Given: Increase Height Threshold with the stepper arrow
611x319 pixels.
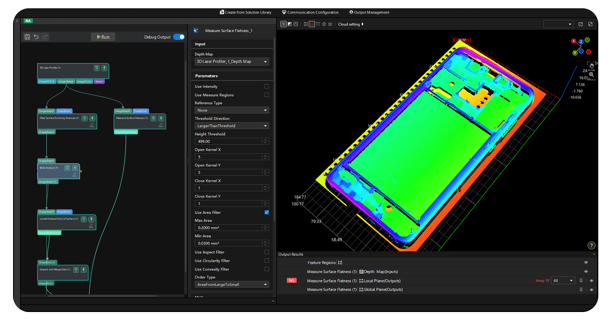Looking at the screenshot, I should tap(265, 140).
